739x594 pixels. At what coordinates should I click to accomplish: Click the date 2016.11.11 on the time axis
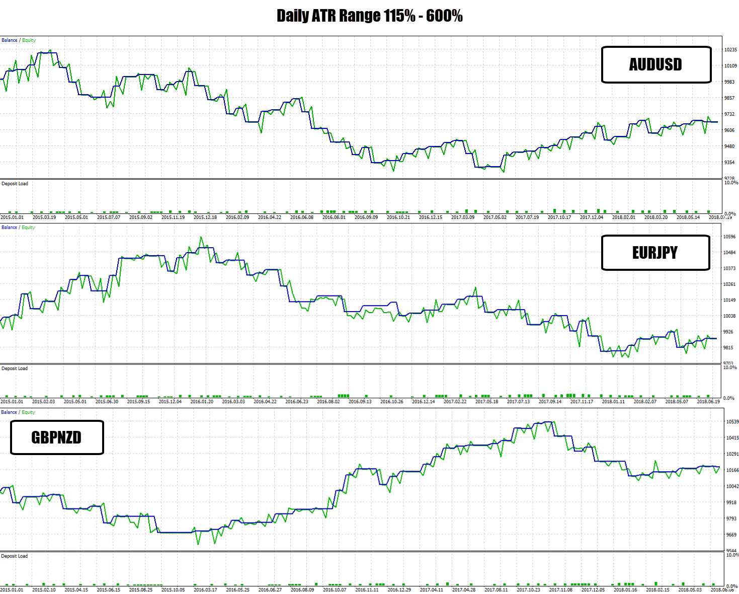[x=367, y=589]
